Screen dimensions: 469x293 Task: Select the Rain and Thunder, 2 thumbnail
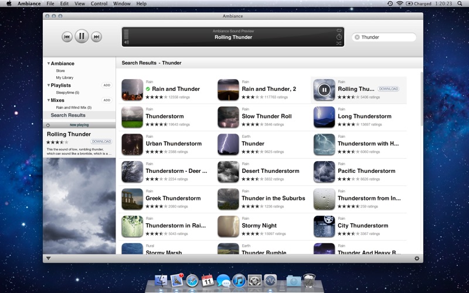pyautogui.click(x=228, y=90)
